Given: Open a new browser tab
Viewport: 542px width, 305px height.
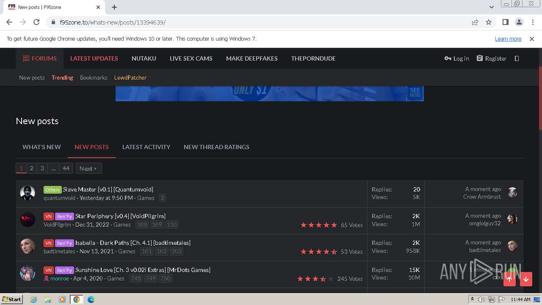Looking at the screenshot, I should (x=114, y=7).
